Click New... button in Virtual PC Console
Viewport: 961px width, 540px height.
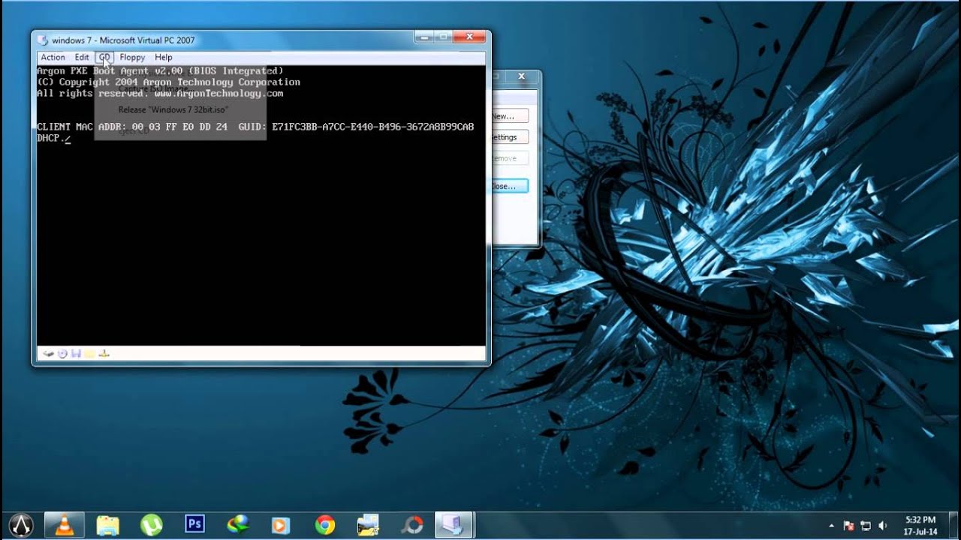click(510, 116)
